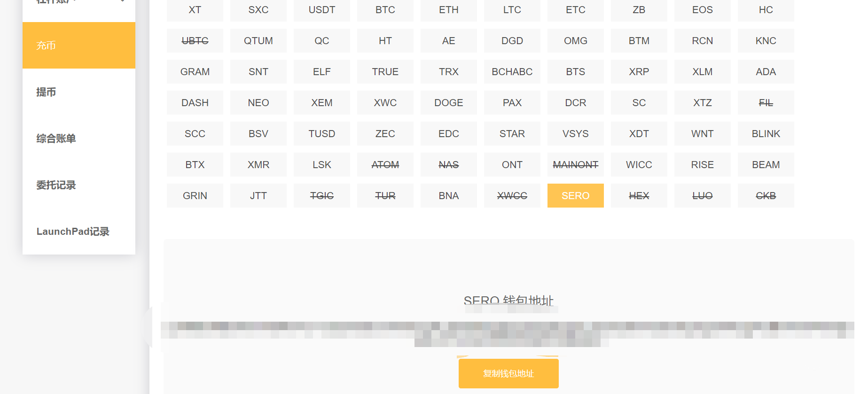Viewport: 860px width, 394px height.
Task: Switch deposit coin to NEO
Action: point(258,103)
